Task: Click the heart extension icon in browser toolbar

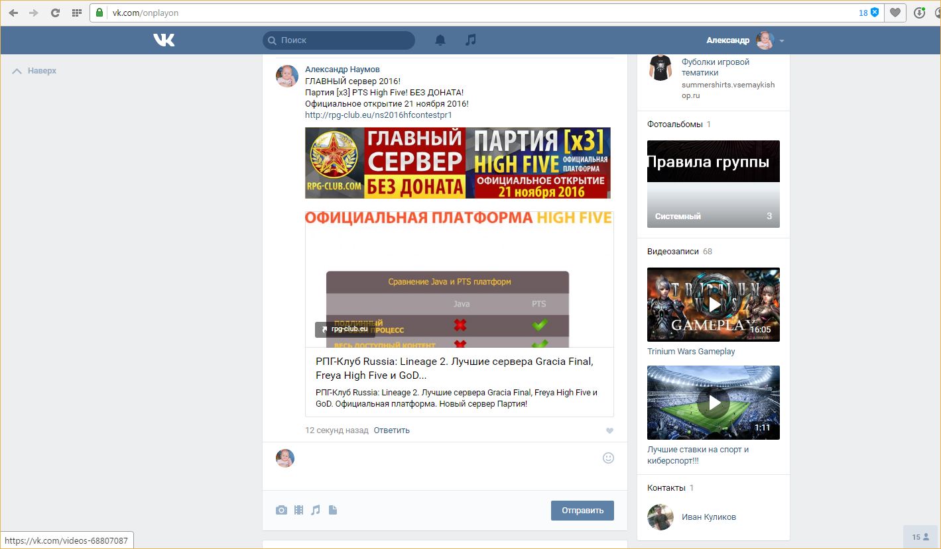Action: coord(895,13)
